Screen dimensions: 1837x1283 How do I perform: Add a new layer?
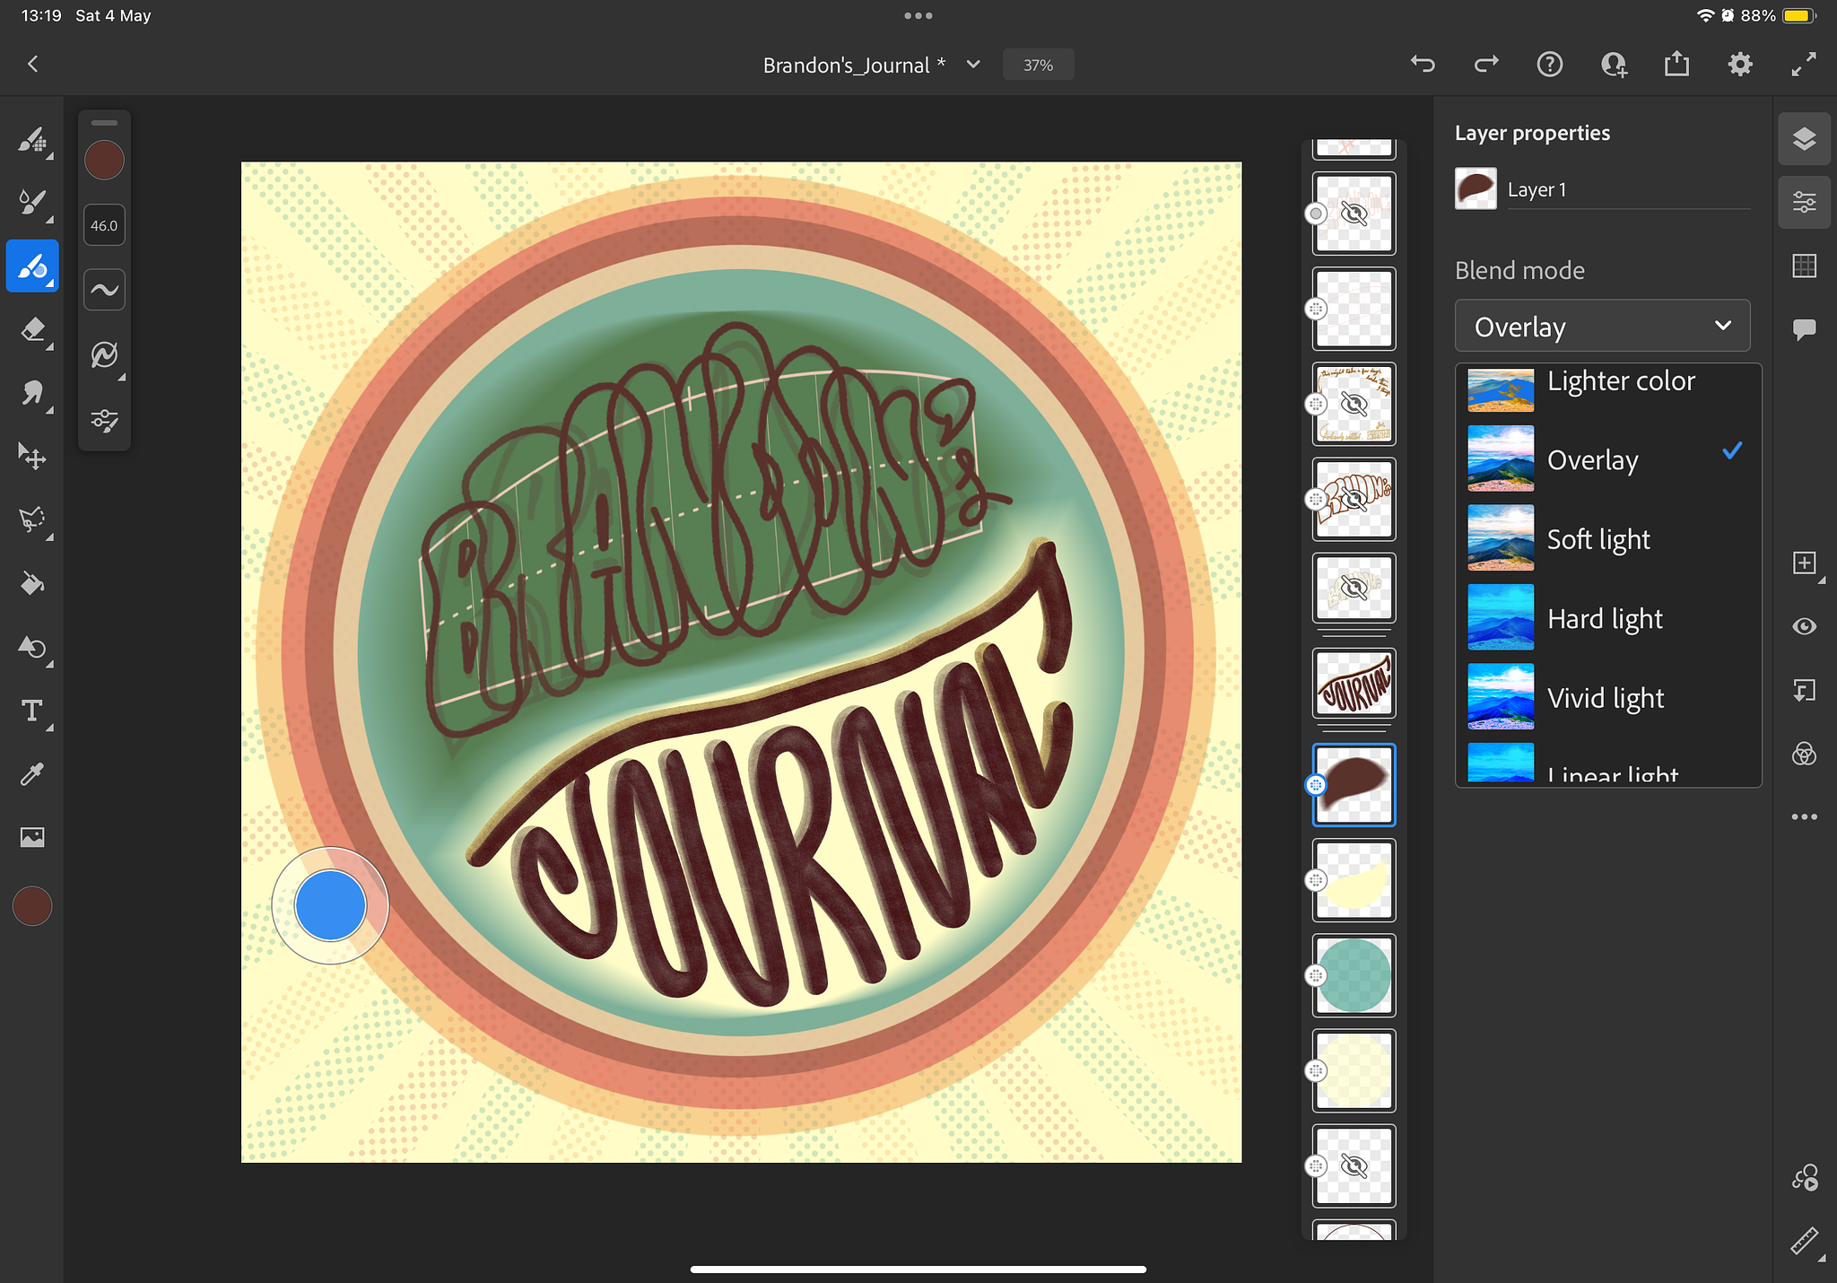point(1804,563)
